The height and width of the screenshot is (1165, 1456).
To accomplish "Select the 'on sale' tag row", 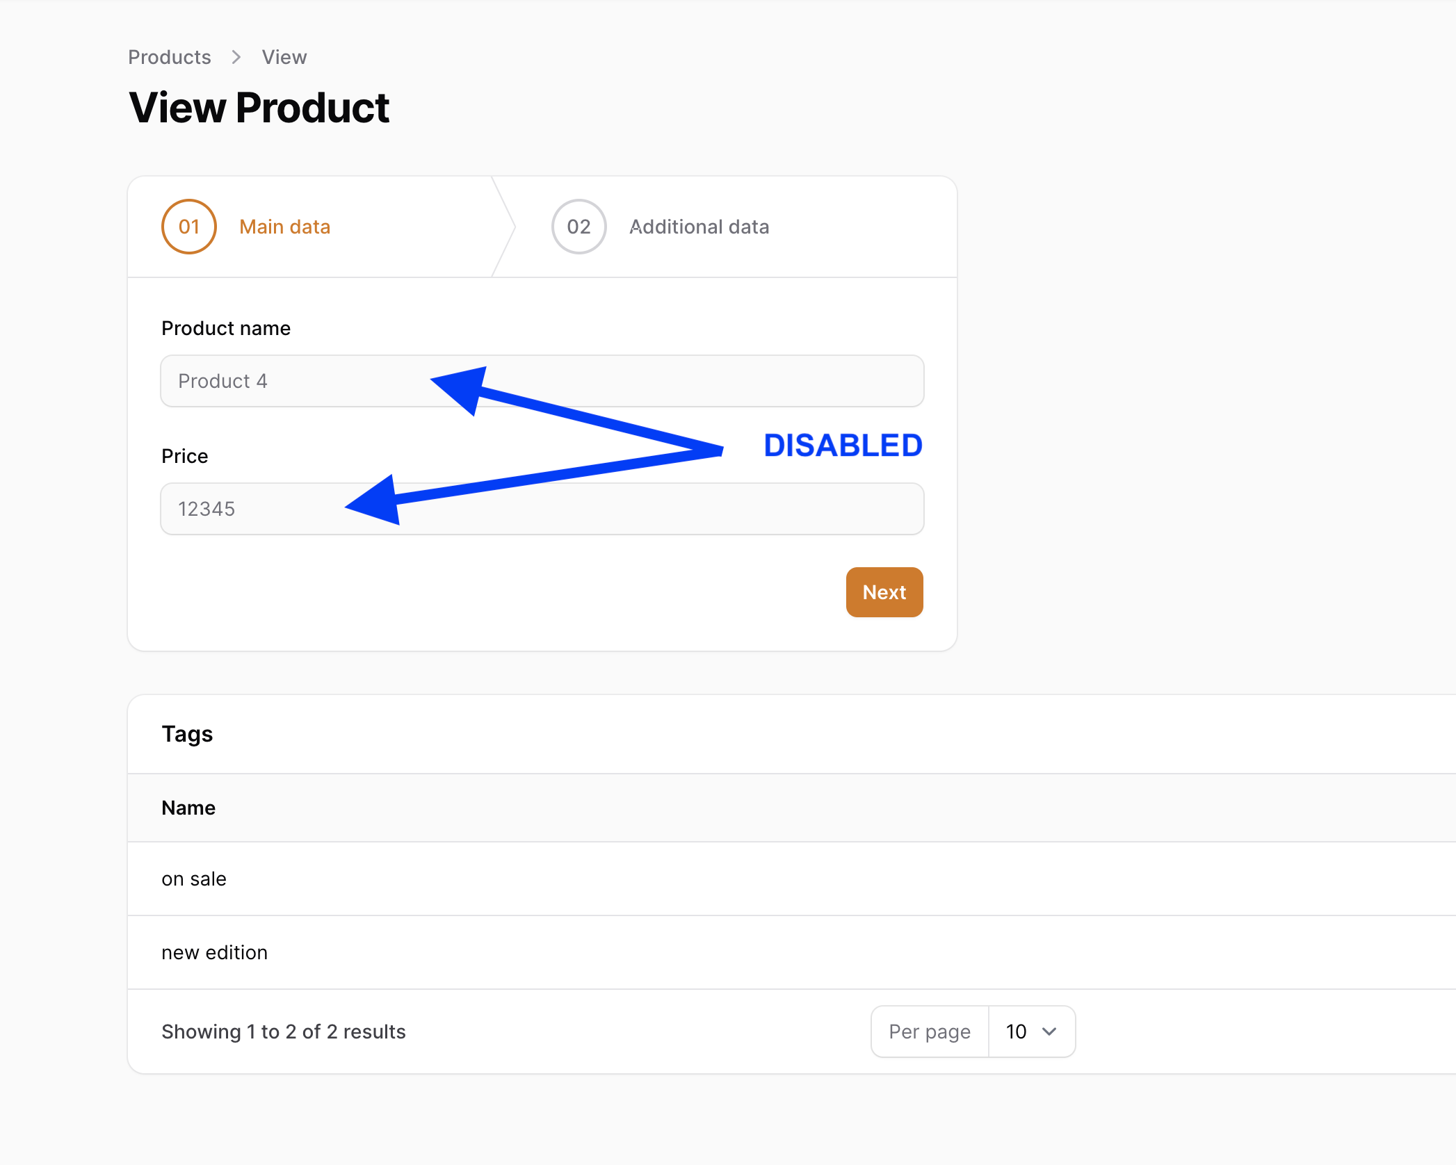I will point(792,879).
